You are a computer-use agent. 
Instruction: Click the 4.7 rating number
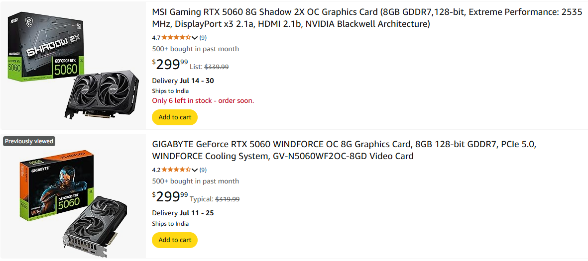click(156, 37)
